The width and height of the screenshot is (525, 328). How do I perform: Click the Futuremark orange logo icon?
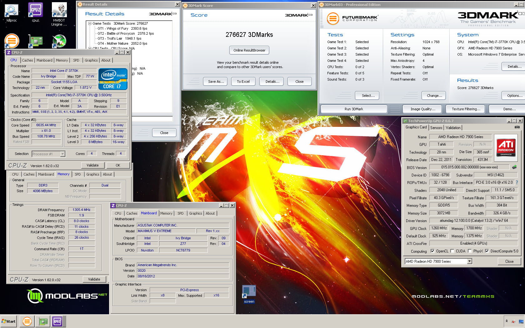333,19
